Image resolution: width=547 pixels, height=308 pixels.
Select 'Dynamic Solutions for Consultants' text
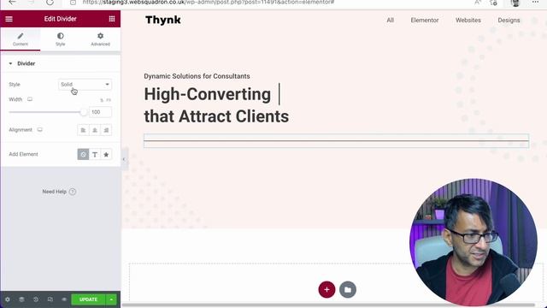[197, 76]
